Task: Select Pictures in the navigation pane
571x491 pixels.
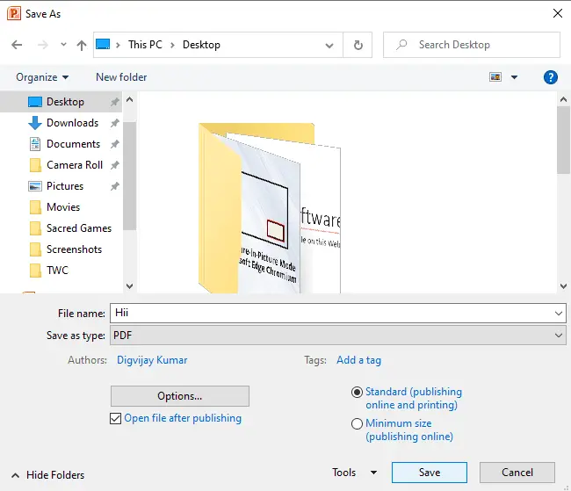Action: click(x=65, y=186)
